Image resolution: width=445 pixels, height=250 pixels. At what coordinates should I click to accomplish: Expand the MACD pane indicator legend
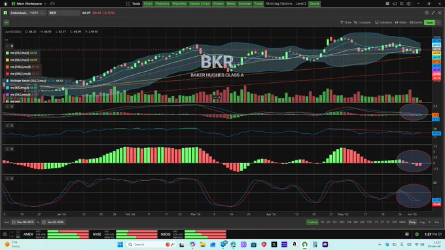coord(7,107)
